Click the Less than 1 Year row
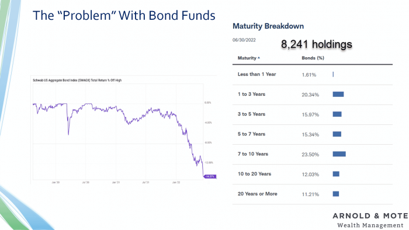The height and width of the screenshot is (230, 409). (312, 75)
